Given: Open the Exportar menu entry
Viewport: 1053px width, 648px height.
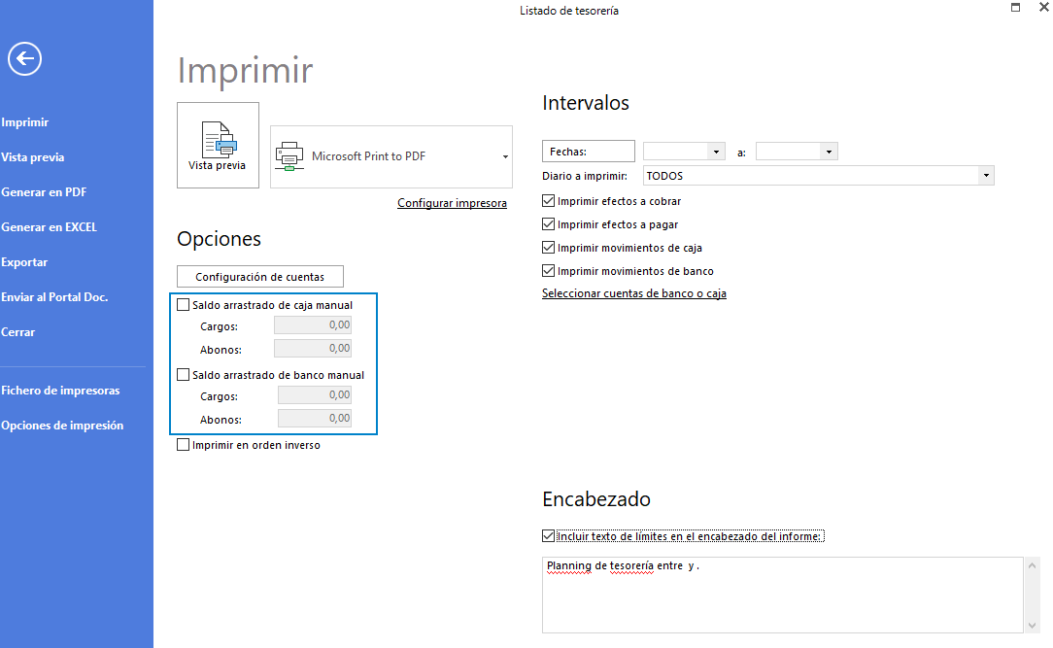Looking at the screenshot, I should 24,262.
